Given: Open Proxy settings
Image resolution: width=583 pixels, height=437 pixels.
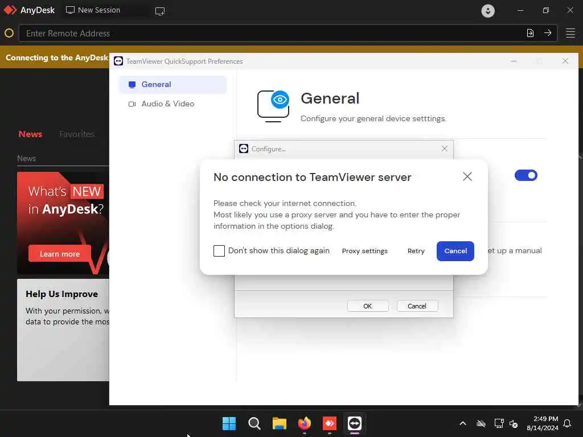Looking at the screenshot, I should pyautogui.click(x=365, y=251).
